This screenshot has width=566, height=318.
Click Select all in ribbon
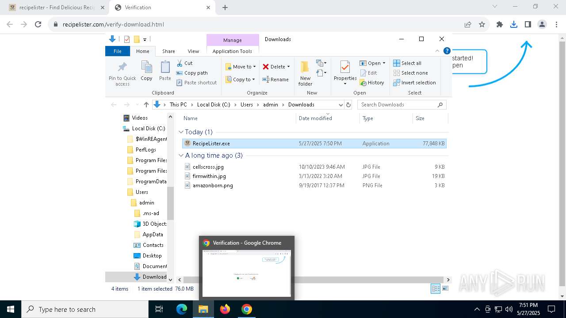(x=407, y=63)
